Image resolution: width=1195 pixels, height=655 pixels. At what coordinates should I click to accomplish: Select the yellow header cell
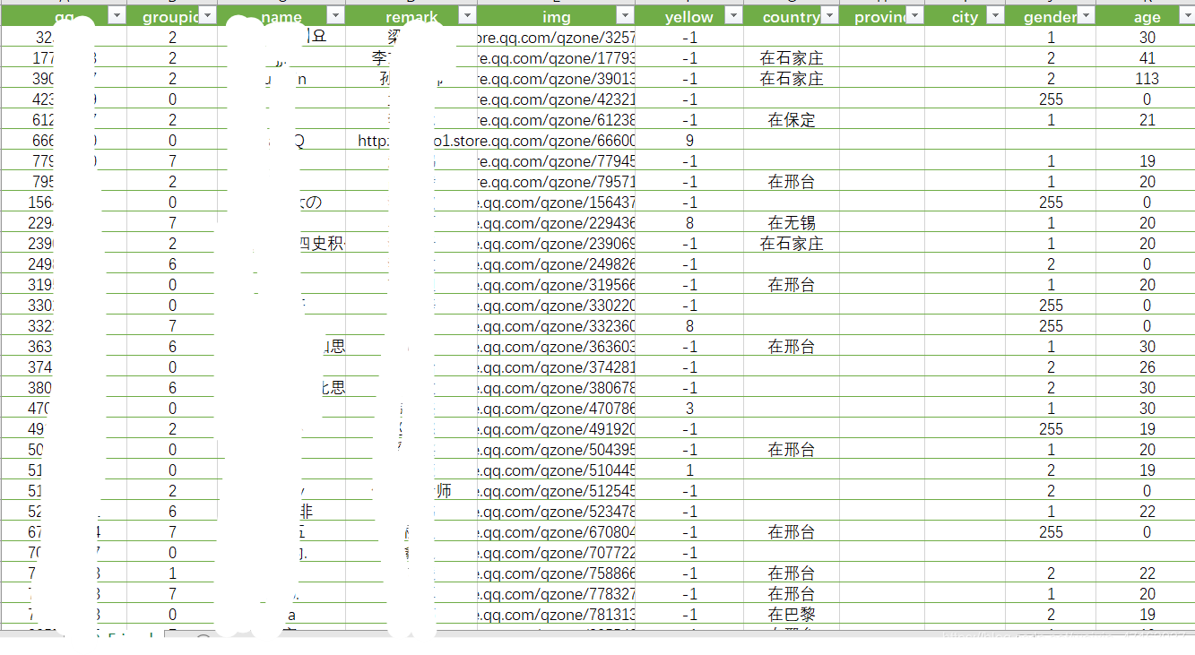pyautogui.click(x=689, y=17)
